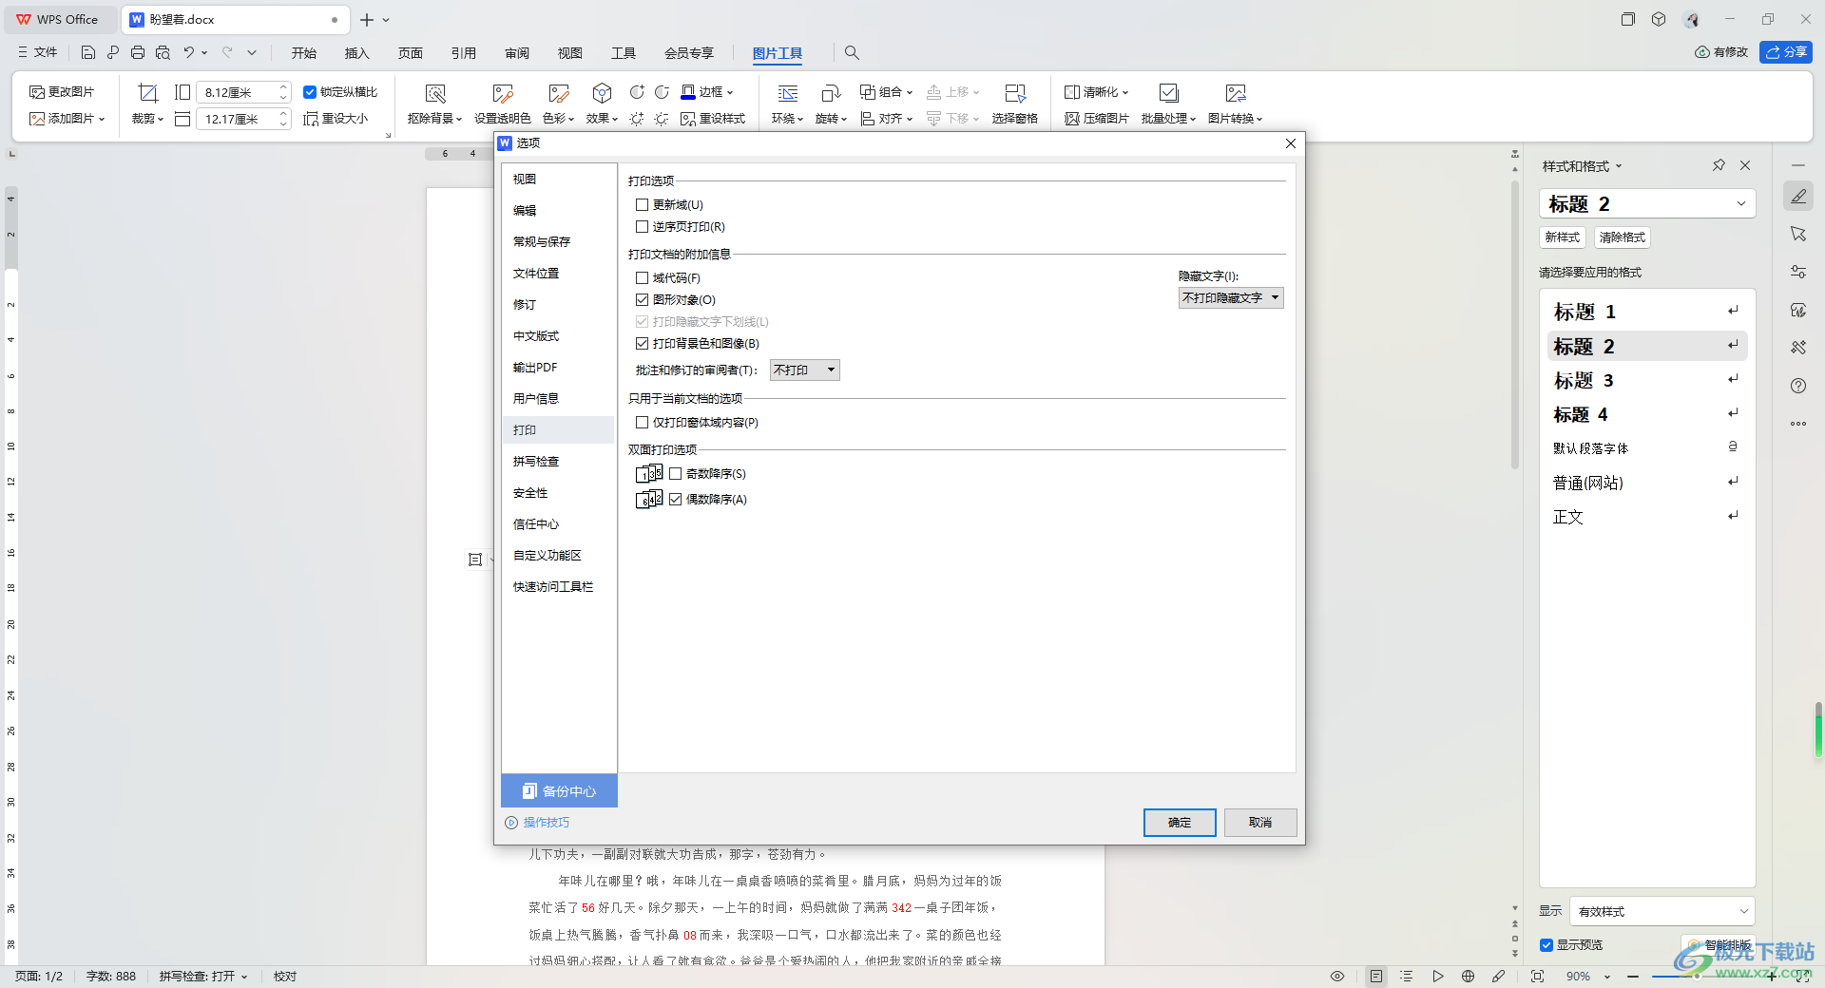
Task: Open the 插入 ribbon tab
Action: 357,53
